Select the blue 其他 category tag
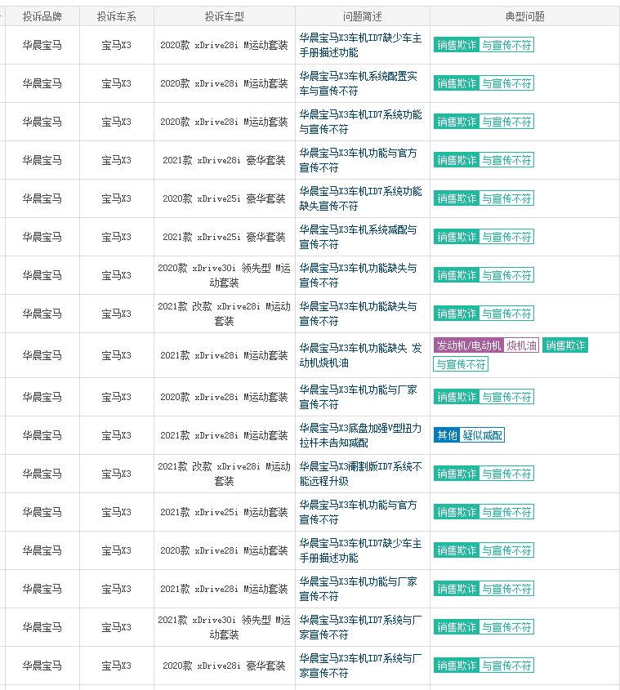620x690 pixels. point(447,435)
